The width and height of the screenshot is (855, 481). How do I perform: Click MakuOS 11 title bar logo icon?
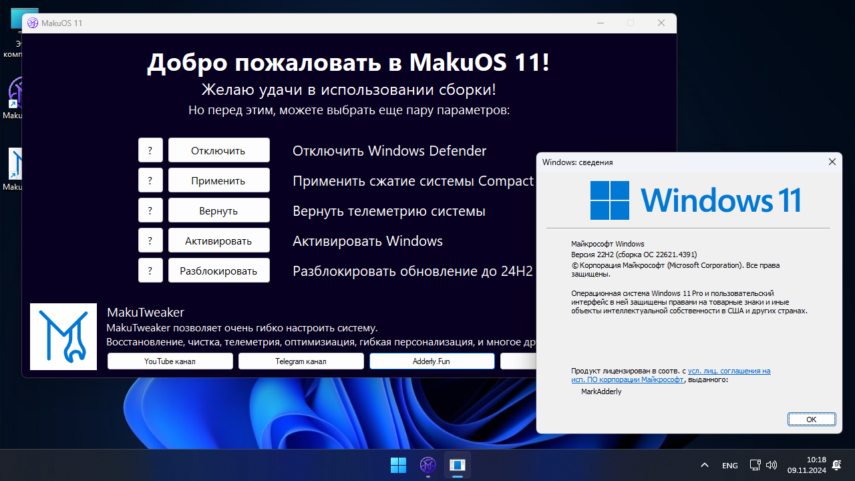pos(33,23)
